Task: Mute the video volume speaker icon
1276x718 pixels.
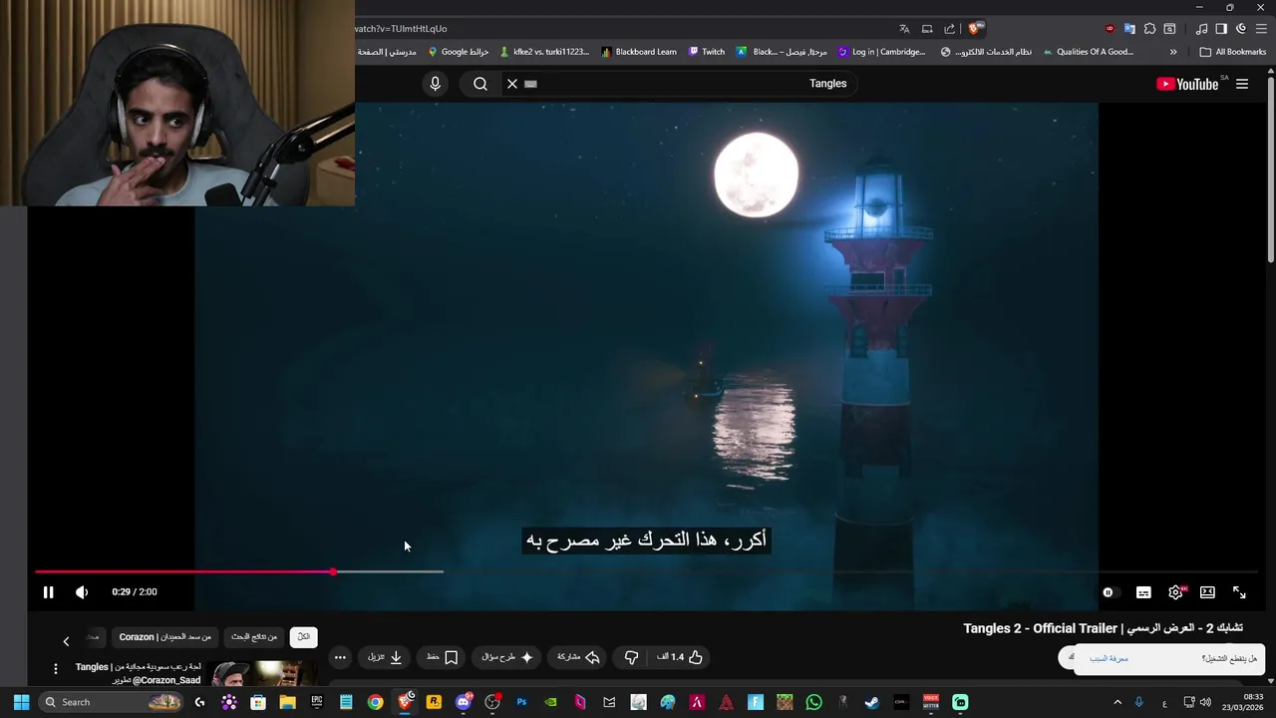Action: tap(82, 592)
